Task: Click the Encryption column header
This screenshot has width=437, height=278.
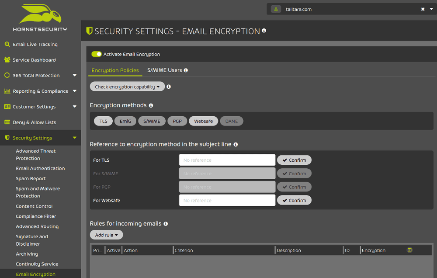Action: click(374, 250)
